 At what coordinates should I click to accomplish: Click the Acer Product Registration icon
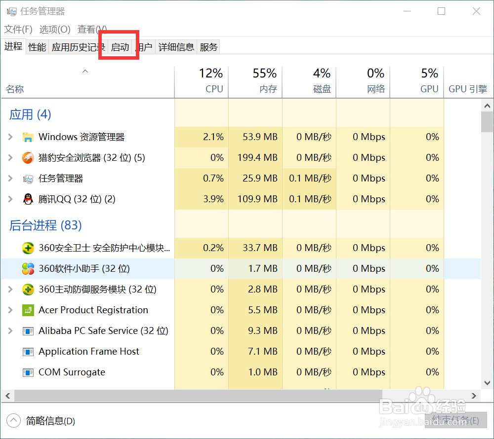pyautogui.click(x=28, y=310)
